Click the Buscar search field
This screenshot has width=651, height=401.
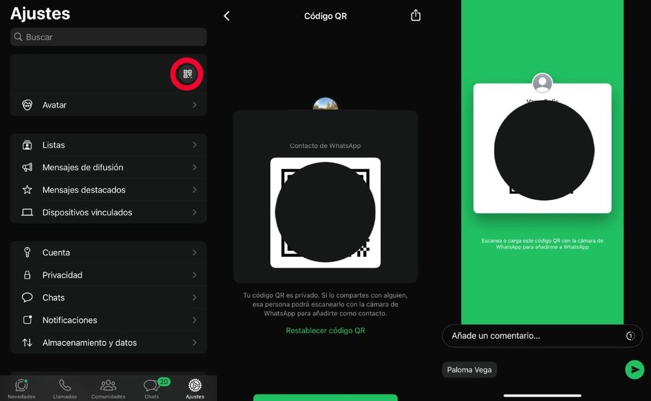[108, 37]
